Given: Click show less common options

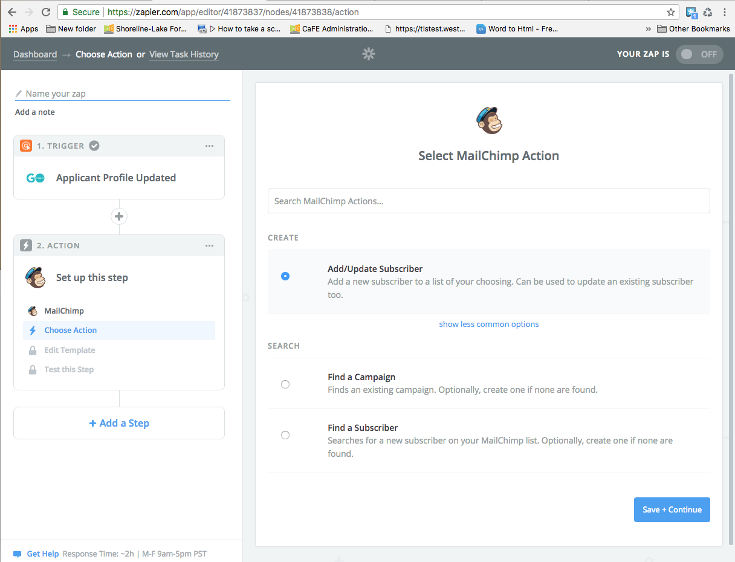Looking at the screenshot, I should (x=489, y=324).
